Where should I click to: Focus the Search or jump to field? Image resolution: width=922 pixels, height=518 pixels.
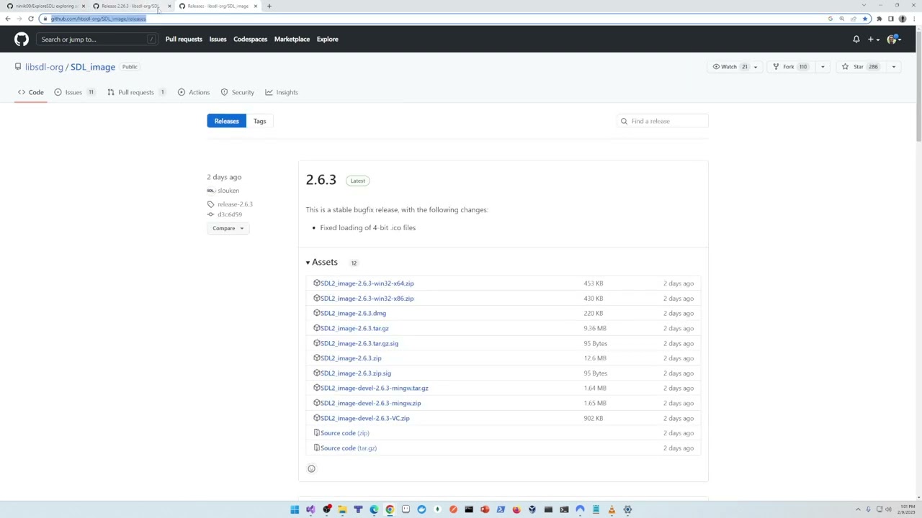[97, 39]
